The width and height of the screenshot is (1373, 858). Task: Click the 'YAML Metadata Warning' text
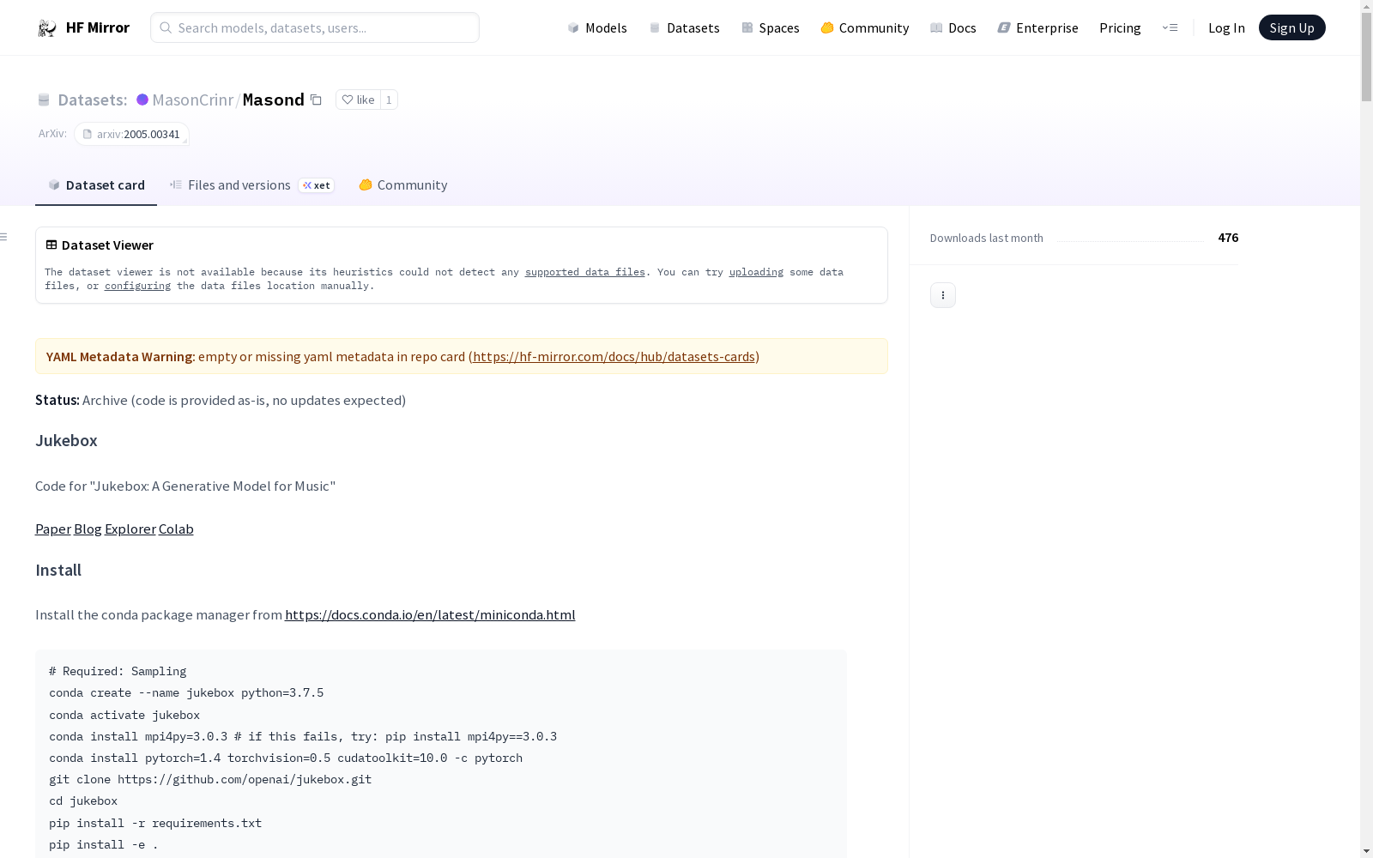click(x=121, y=356)
